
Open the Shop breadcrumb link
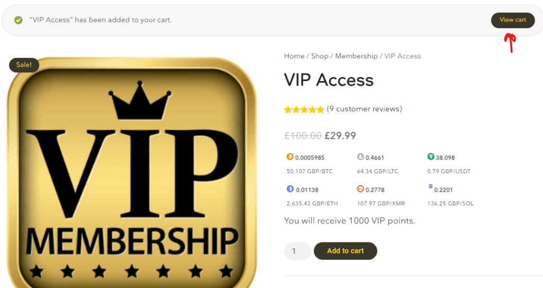pyautogui.click(x=320, y=56)
